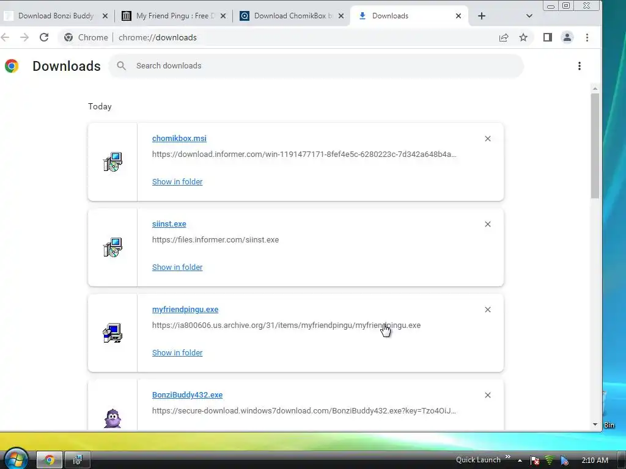Click the archive.org myfriendpingu source URL
626x469 pixels.
pos(286,325)
